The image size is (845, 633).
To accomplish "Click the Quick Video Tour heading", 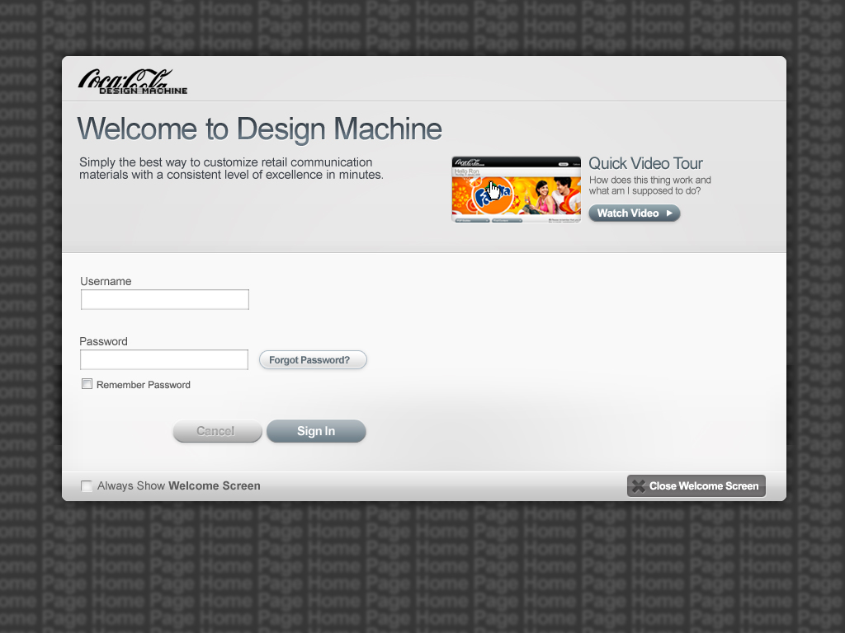I will (645, 163).
